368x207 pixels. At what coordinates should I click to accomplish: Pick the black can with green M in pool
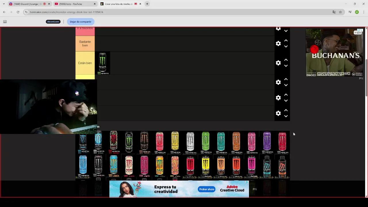pos(129,143)
